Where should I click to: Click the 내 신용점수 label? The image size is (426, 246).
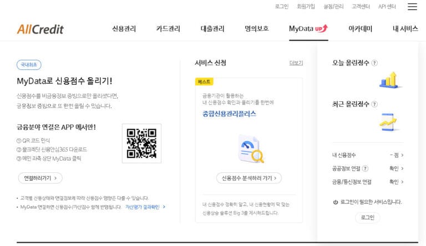click(x=344, y=155)
